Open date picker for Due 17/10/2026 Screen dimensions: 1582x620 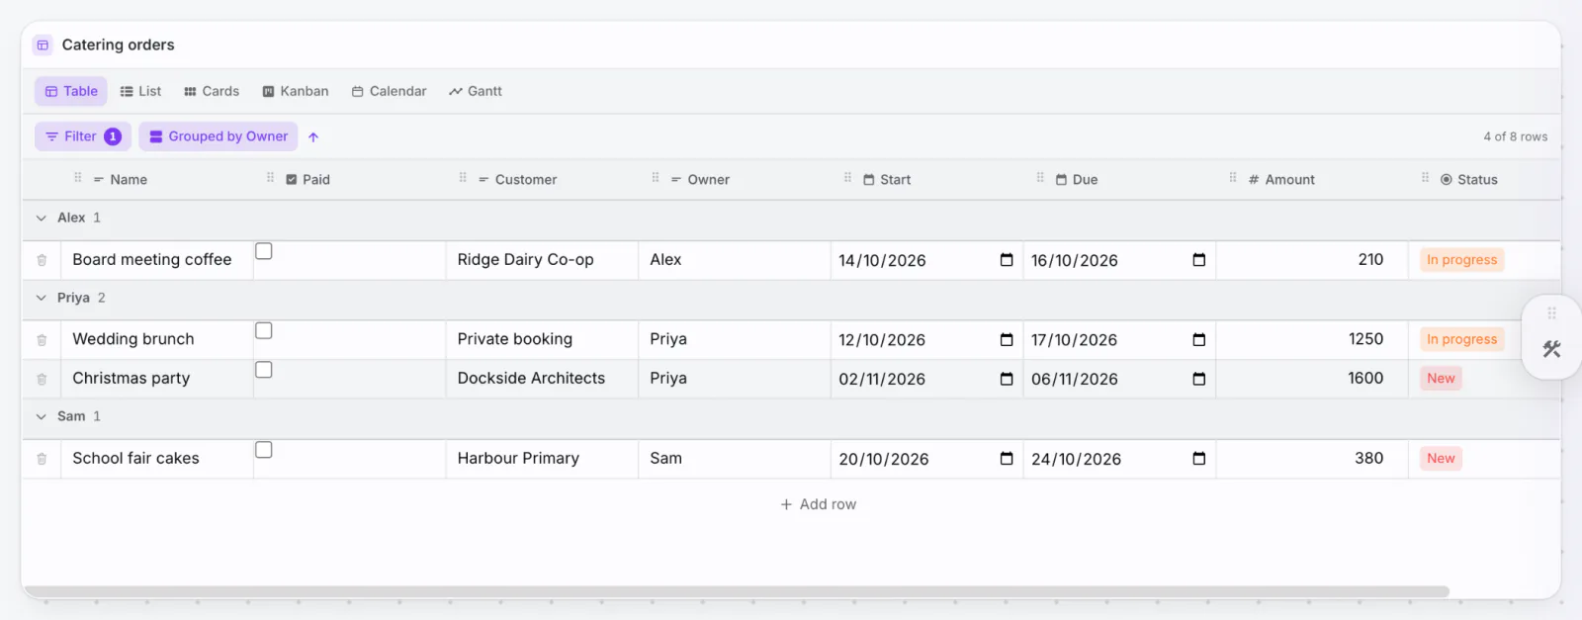point(1199,339)
